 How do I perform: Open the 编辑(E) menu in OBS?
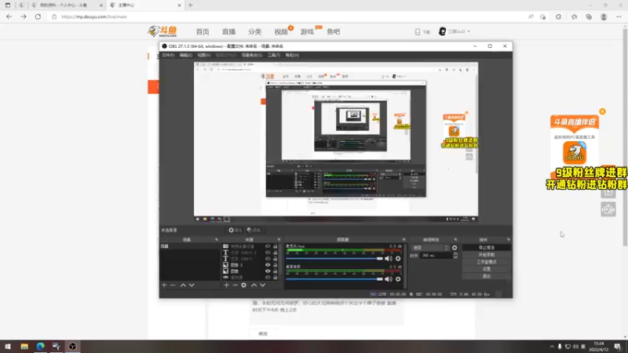pyautogui.click(x=186, y=55)
